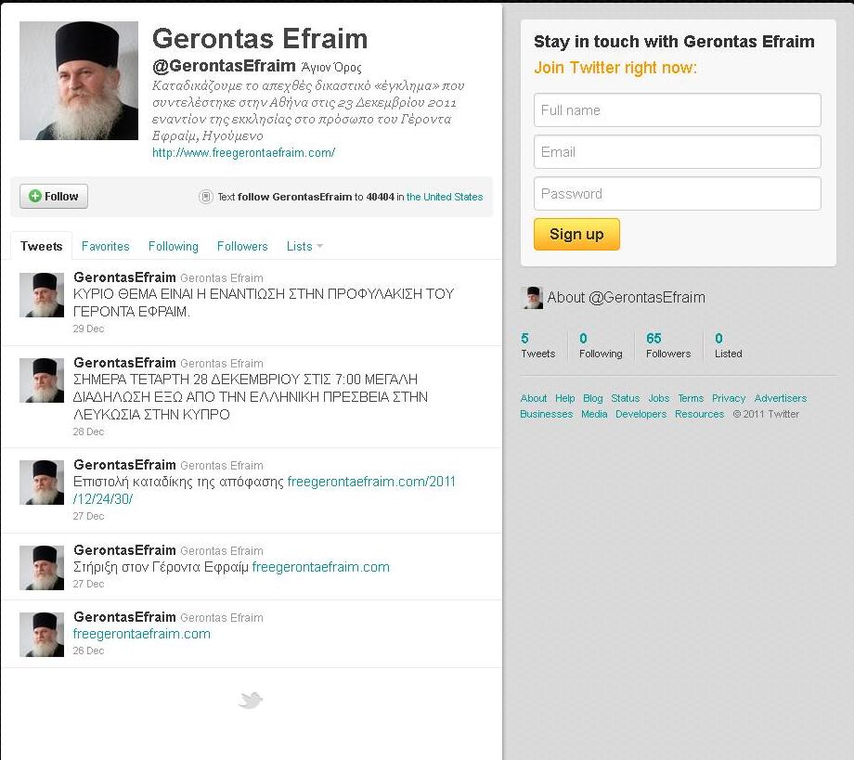854x760 pixels.
Task: Switch to the Favorites tab
Action: tap(106, 246)
